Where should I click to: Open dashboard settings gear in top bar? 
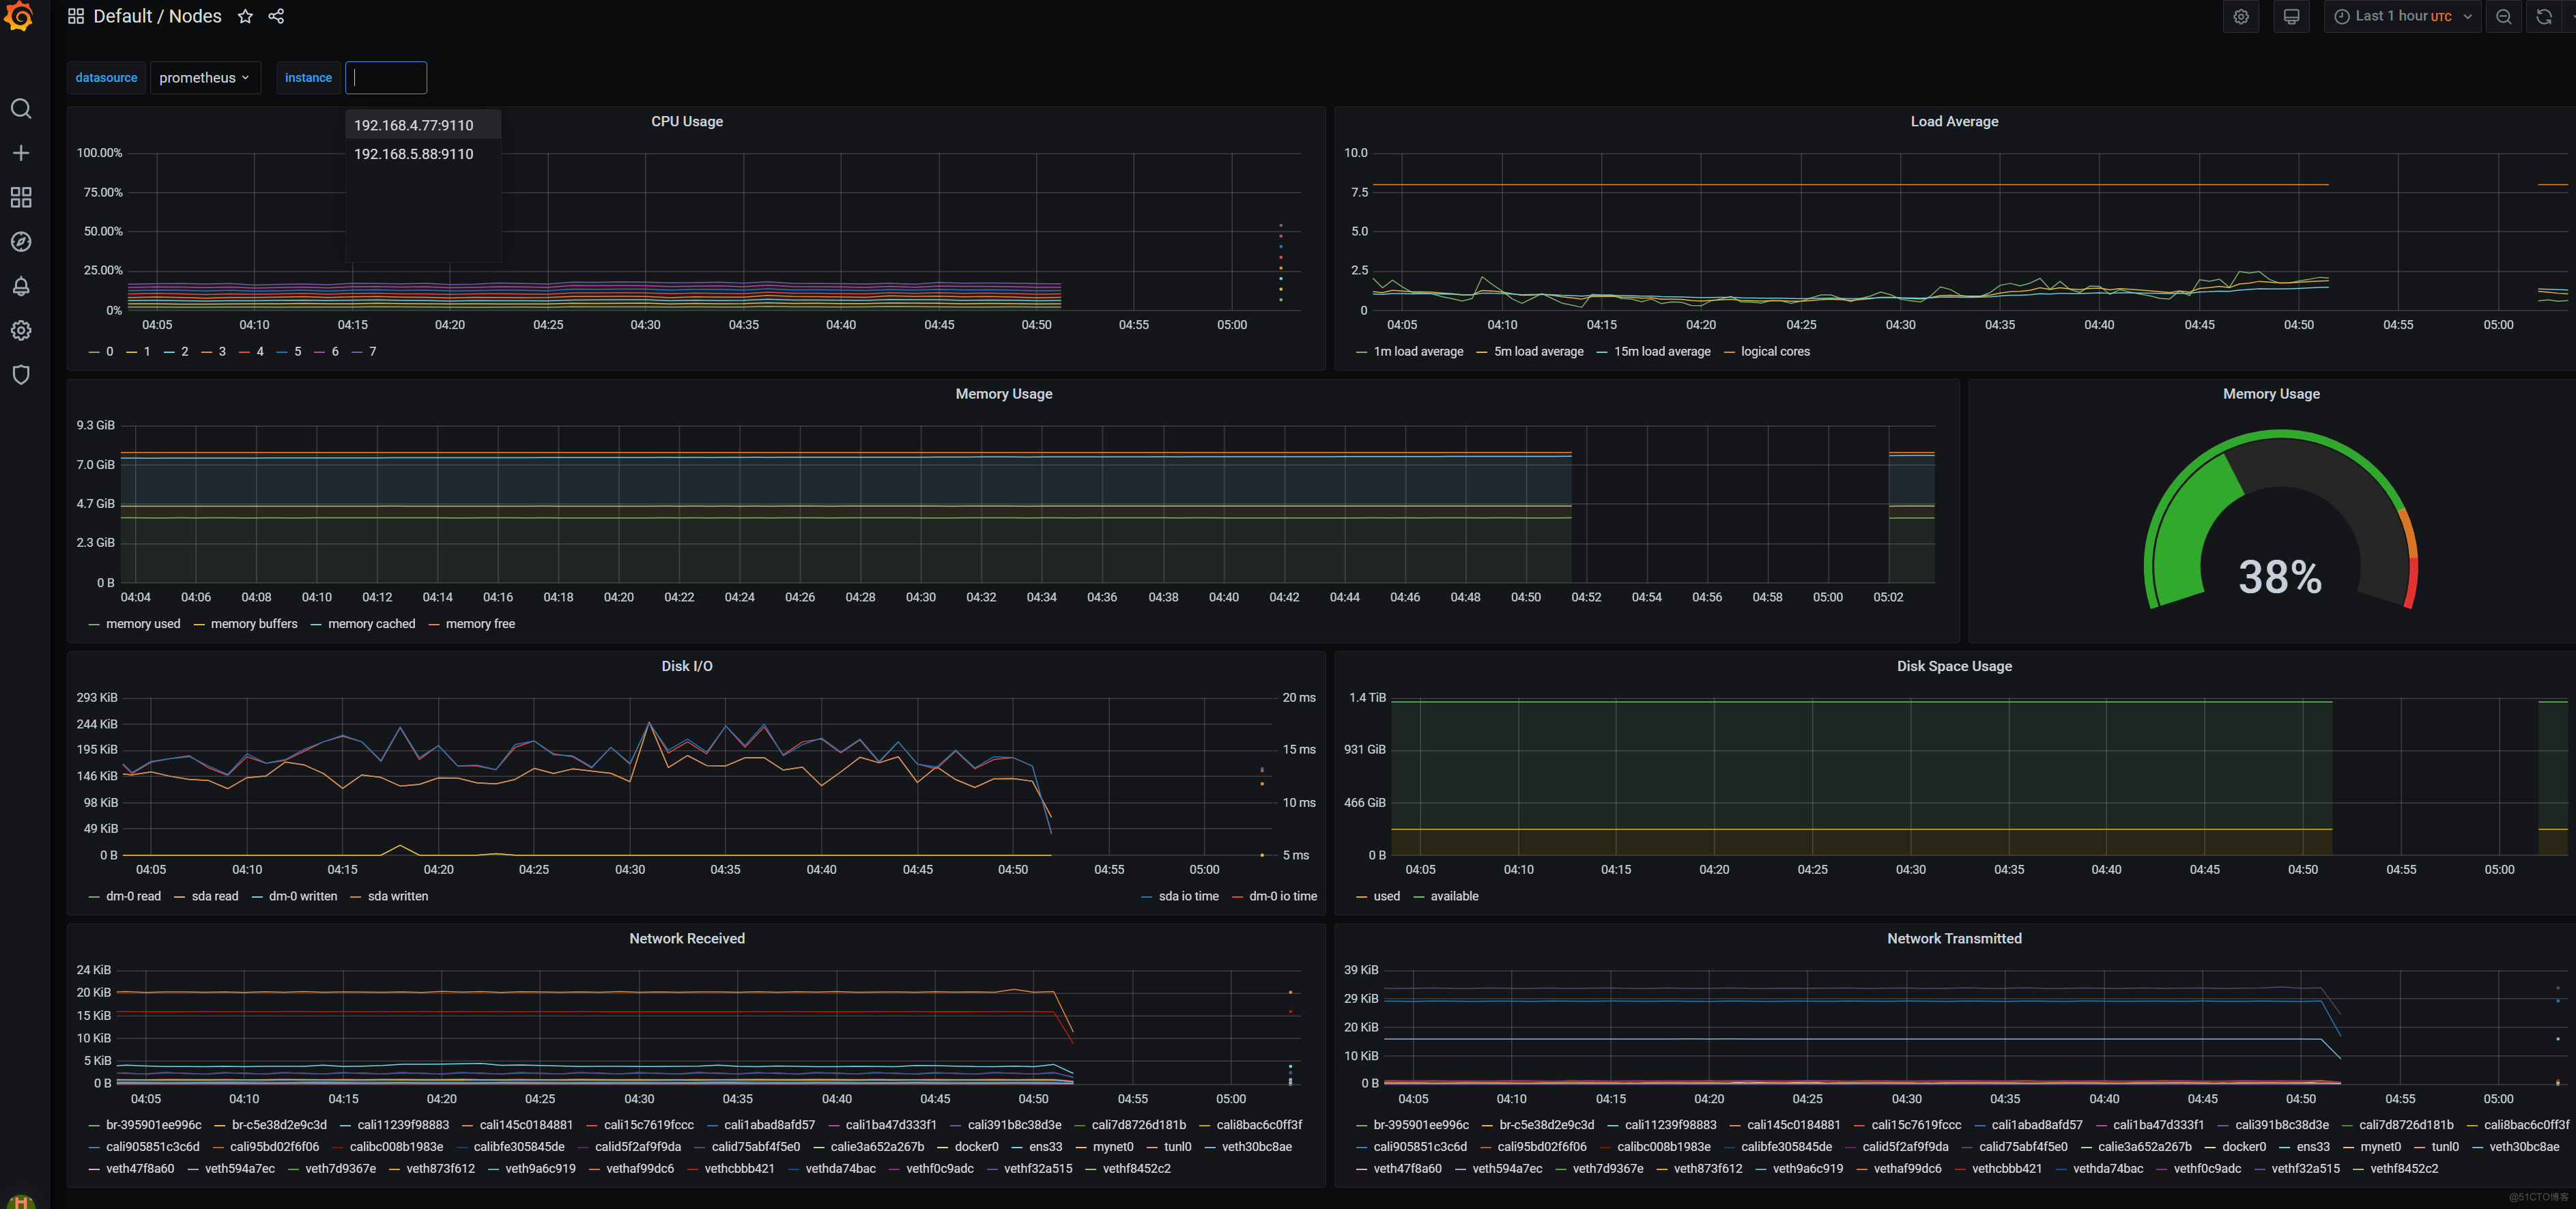(x=2241, y=16)
